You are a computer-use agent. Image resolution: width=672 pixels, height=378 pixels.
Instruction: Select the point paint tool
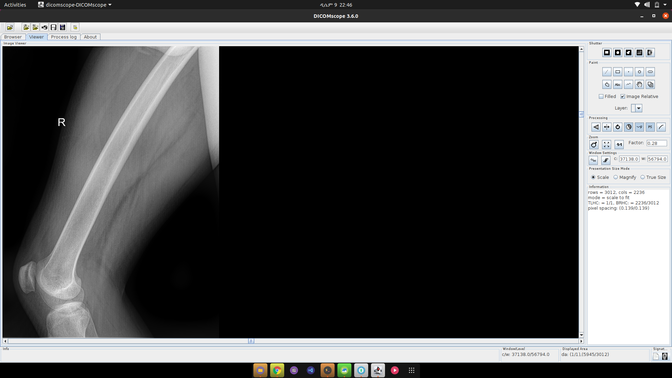point(629,72)
